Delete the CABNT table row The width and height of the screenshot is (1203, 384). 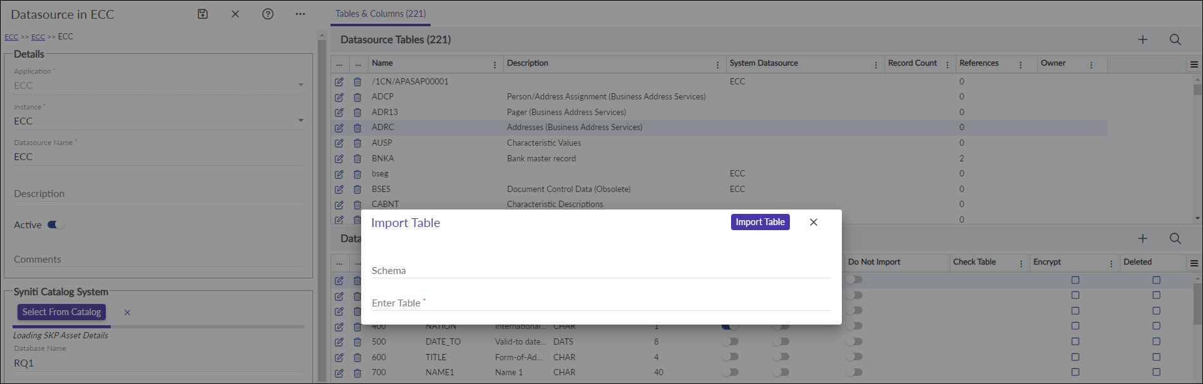tap(357, 205)
